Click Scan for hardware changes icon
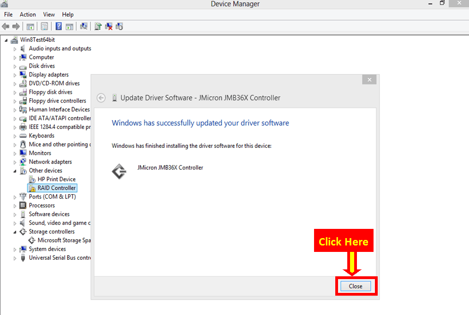This screenshot has height=315, width=469. pos(83,26)
